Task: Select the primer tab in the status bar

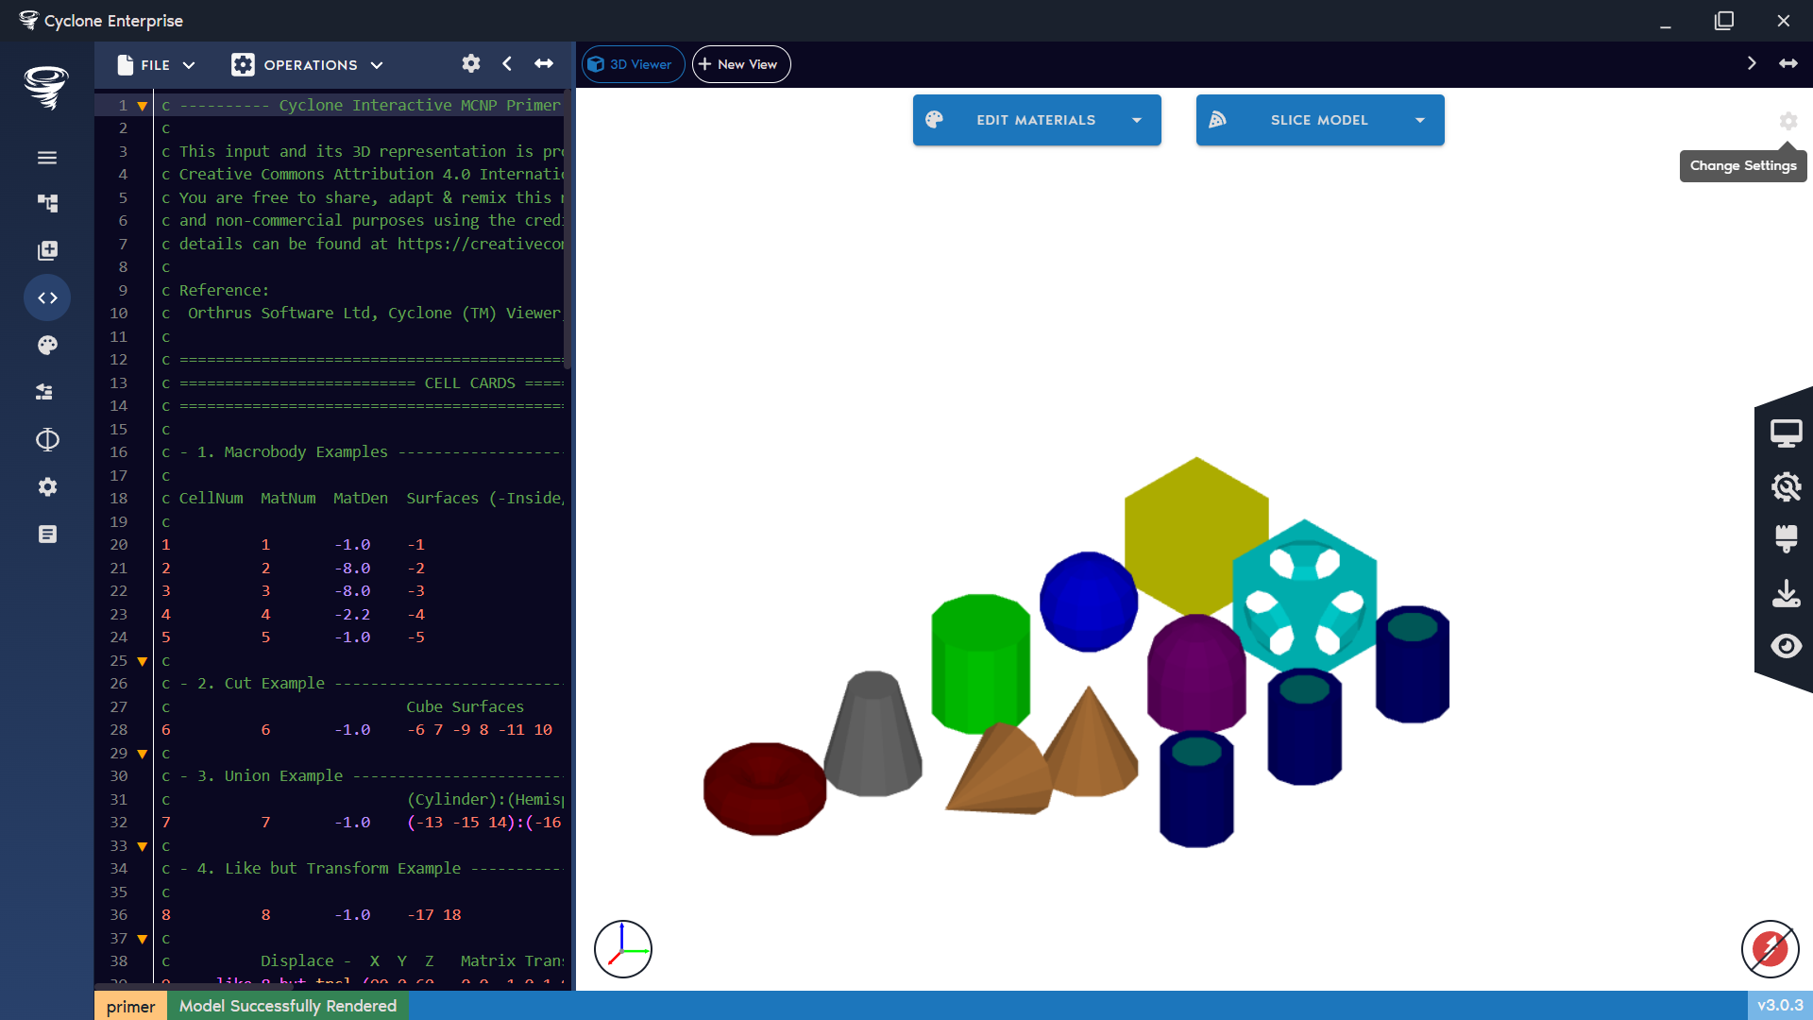Action: click(x=130, y=1006)
